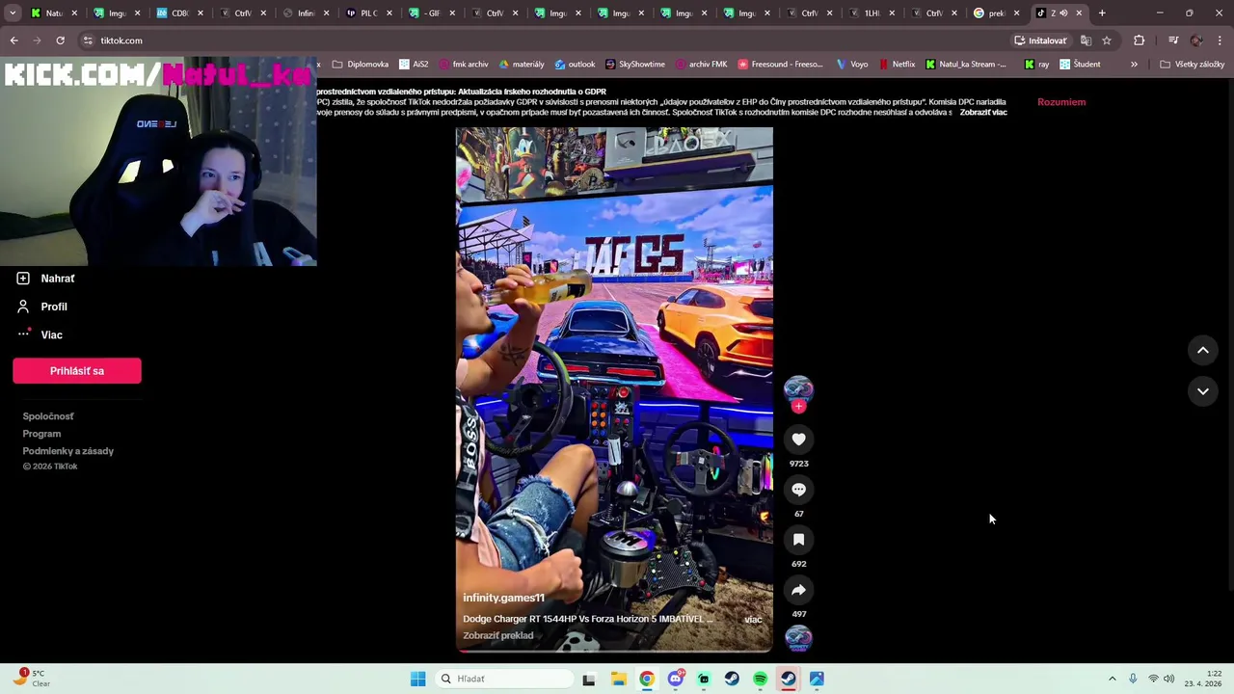Open the SkyShowtime bookmark
Screen dimensions: 1234x694
(x=635, y=65)
